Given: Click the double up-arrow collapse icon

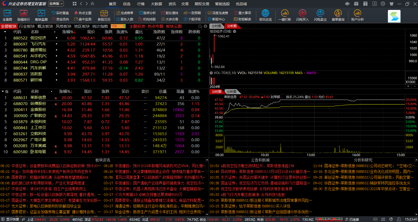Looking at the screenshot, I should (x=92, y=4).
